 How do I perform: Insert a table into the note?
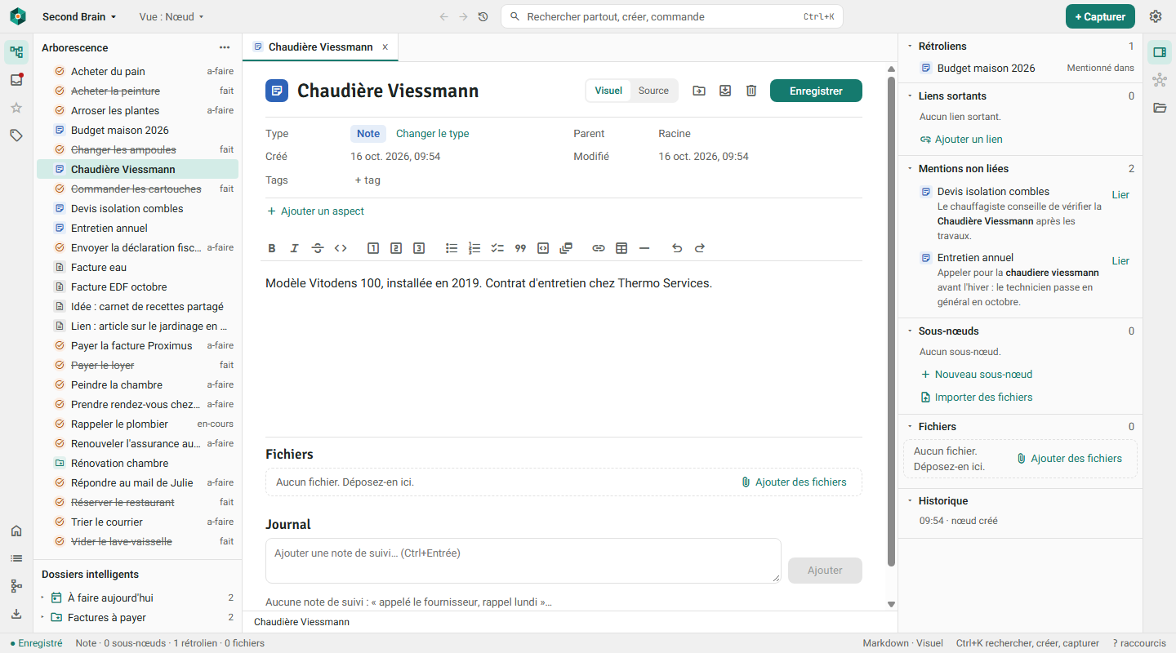coord(621,248)
